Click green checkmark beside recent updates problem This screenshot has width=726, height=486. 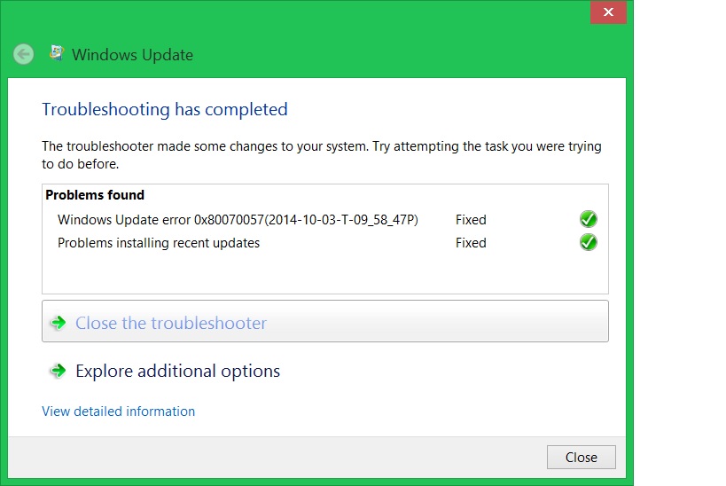coord(588,242)
